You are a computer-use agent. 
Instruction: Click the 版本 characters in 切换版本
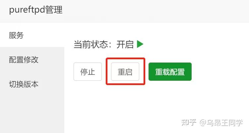click(31, 84)
